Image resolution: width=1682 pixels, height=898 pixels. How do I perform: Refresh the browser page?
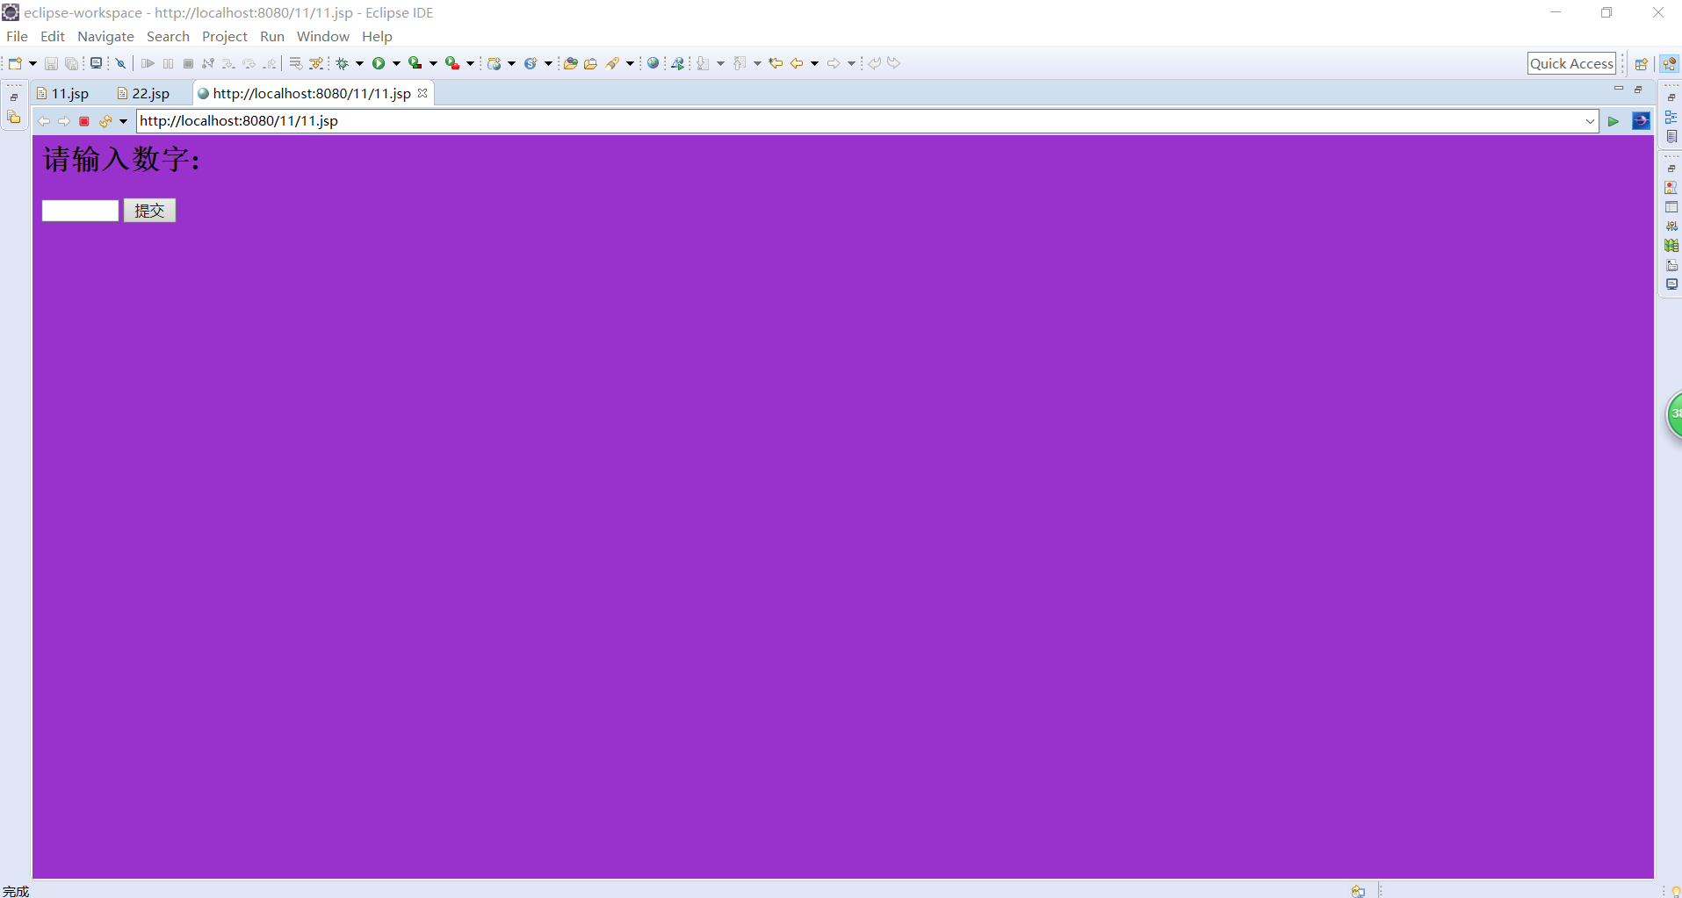tap(104, 121)
